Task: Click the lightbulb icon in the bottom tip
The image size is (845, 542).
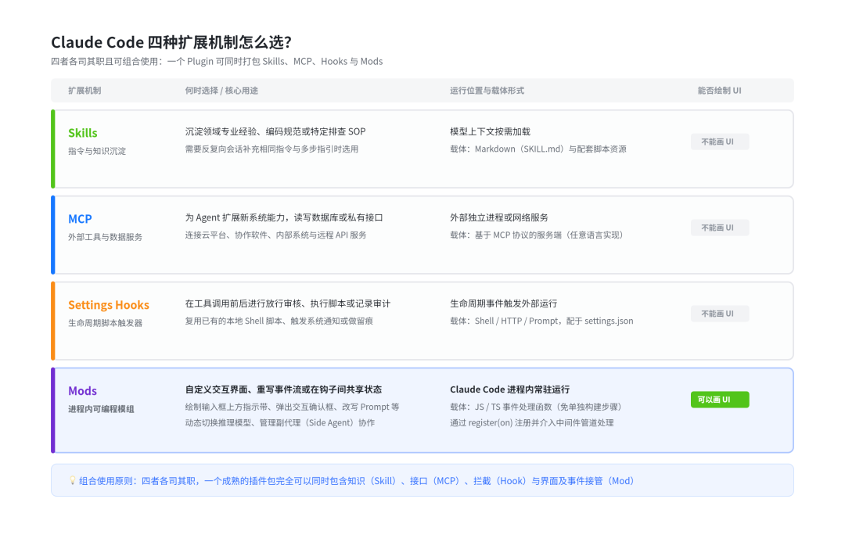Action: [x=72, y=480]
